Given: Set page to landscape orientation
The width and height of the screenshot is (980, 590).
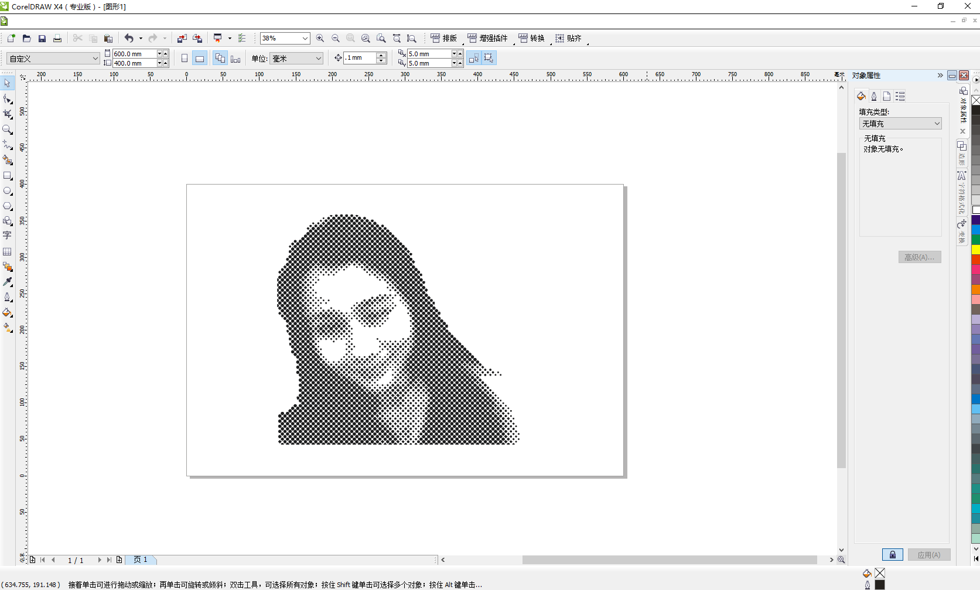Looking at the screenshot, I should (x=200, y=58).
